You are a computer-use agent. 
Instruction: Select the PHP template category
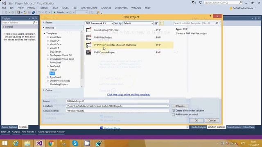tap(52, 73)
